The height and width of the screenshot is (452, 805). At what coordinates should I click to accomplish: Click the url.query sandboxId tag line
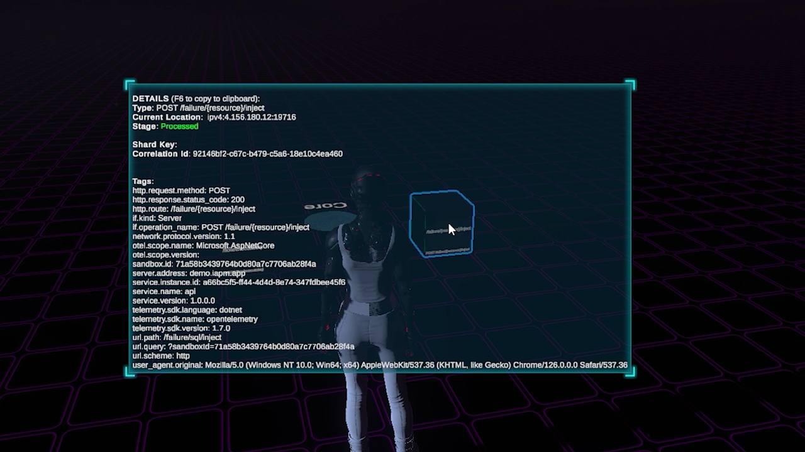243,347
